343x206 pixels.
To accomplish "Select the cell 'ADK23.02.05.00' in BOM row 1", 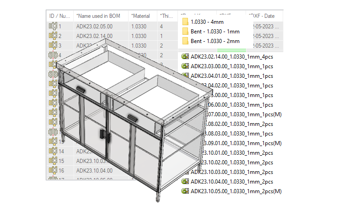I will [x=94, y=27].
